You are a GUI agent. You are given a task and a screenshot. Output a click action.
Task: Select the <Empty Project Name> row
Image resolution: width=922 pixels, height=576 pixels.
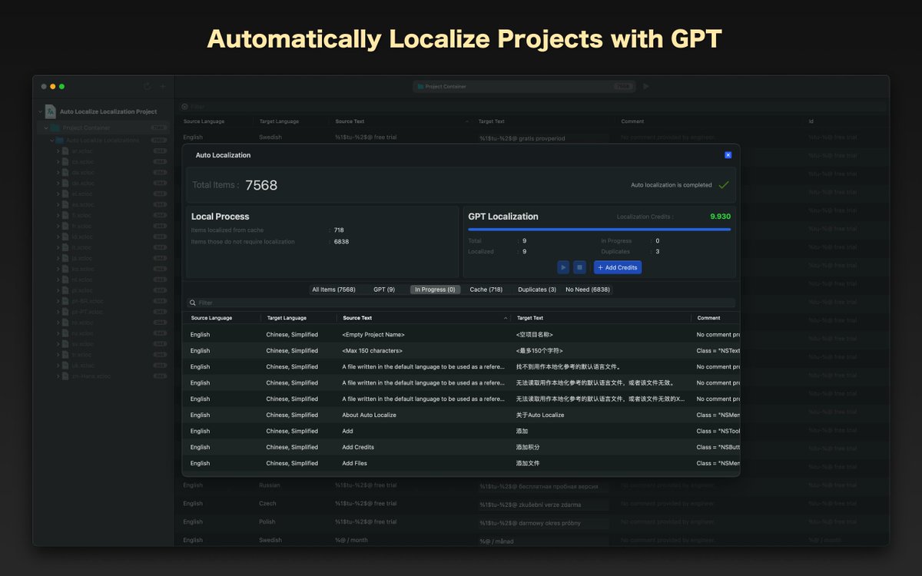click(461, 335)
